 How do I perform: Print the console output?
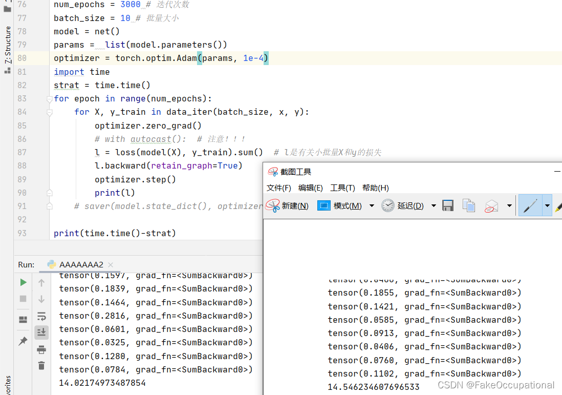[x=41, y=348]
